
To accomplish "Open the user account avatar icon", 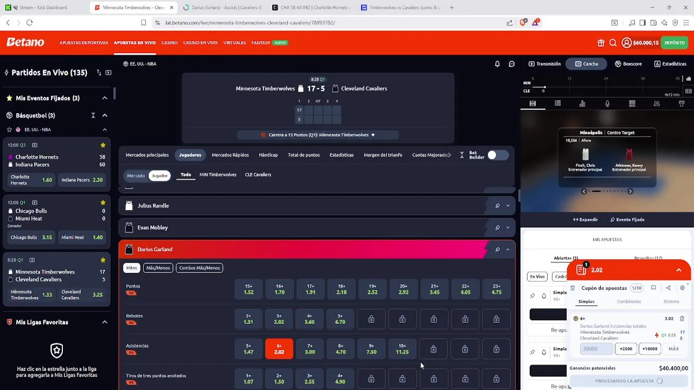I will pos(627,43).
